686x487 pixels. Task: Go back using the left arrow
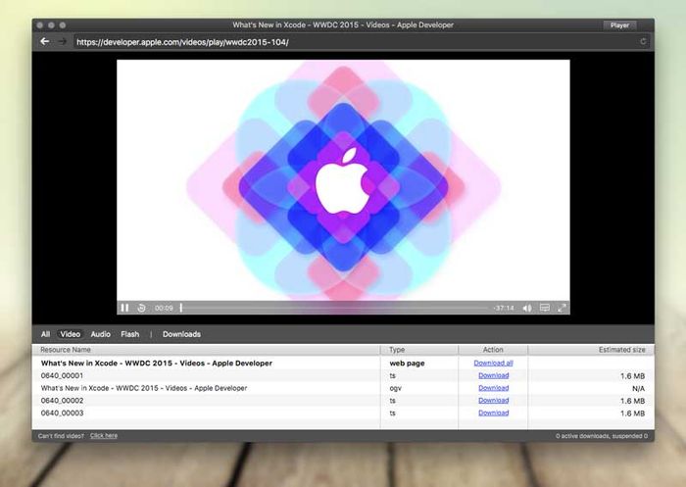[45, 41]
